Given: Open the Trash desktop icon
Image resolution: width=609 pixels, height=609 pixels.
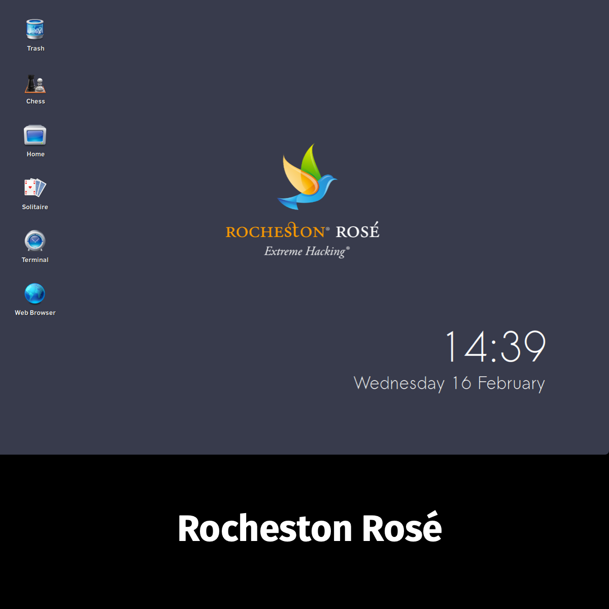Looking at the screenshot, I should point(35,29).
